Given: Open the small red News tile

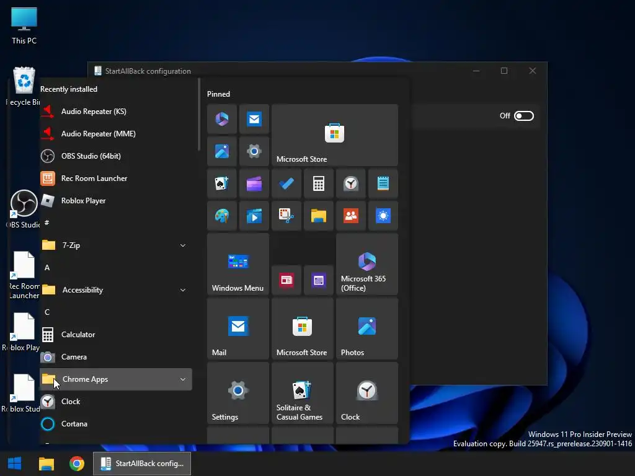Looking at the screenshot, I should click(286, 280).
